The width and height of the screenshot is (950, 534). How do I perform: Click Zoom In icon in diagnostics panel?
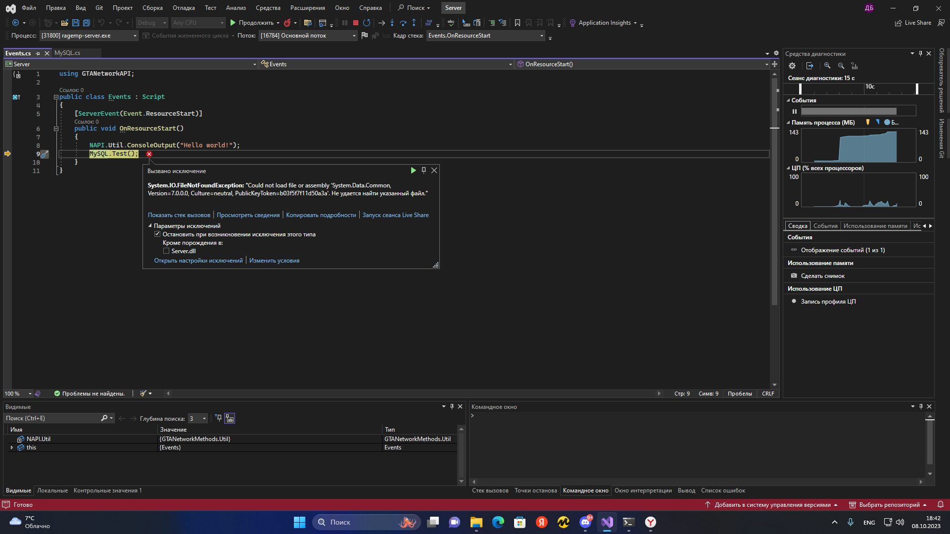(827, 66)
